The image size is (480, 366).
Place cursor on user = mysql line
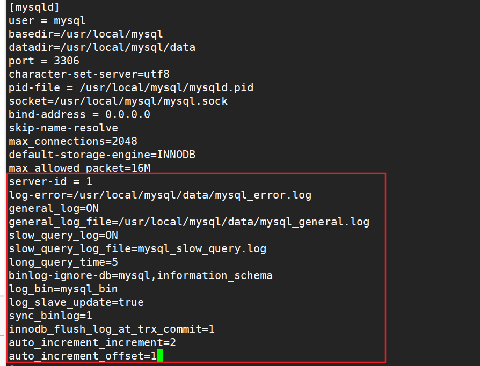(47, 20)
